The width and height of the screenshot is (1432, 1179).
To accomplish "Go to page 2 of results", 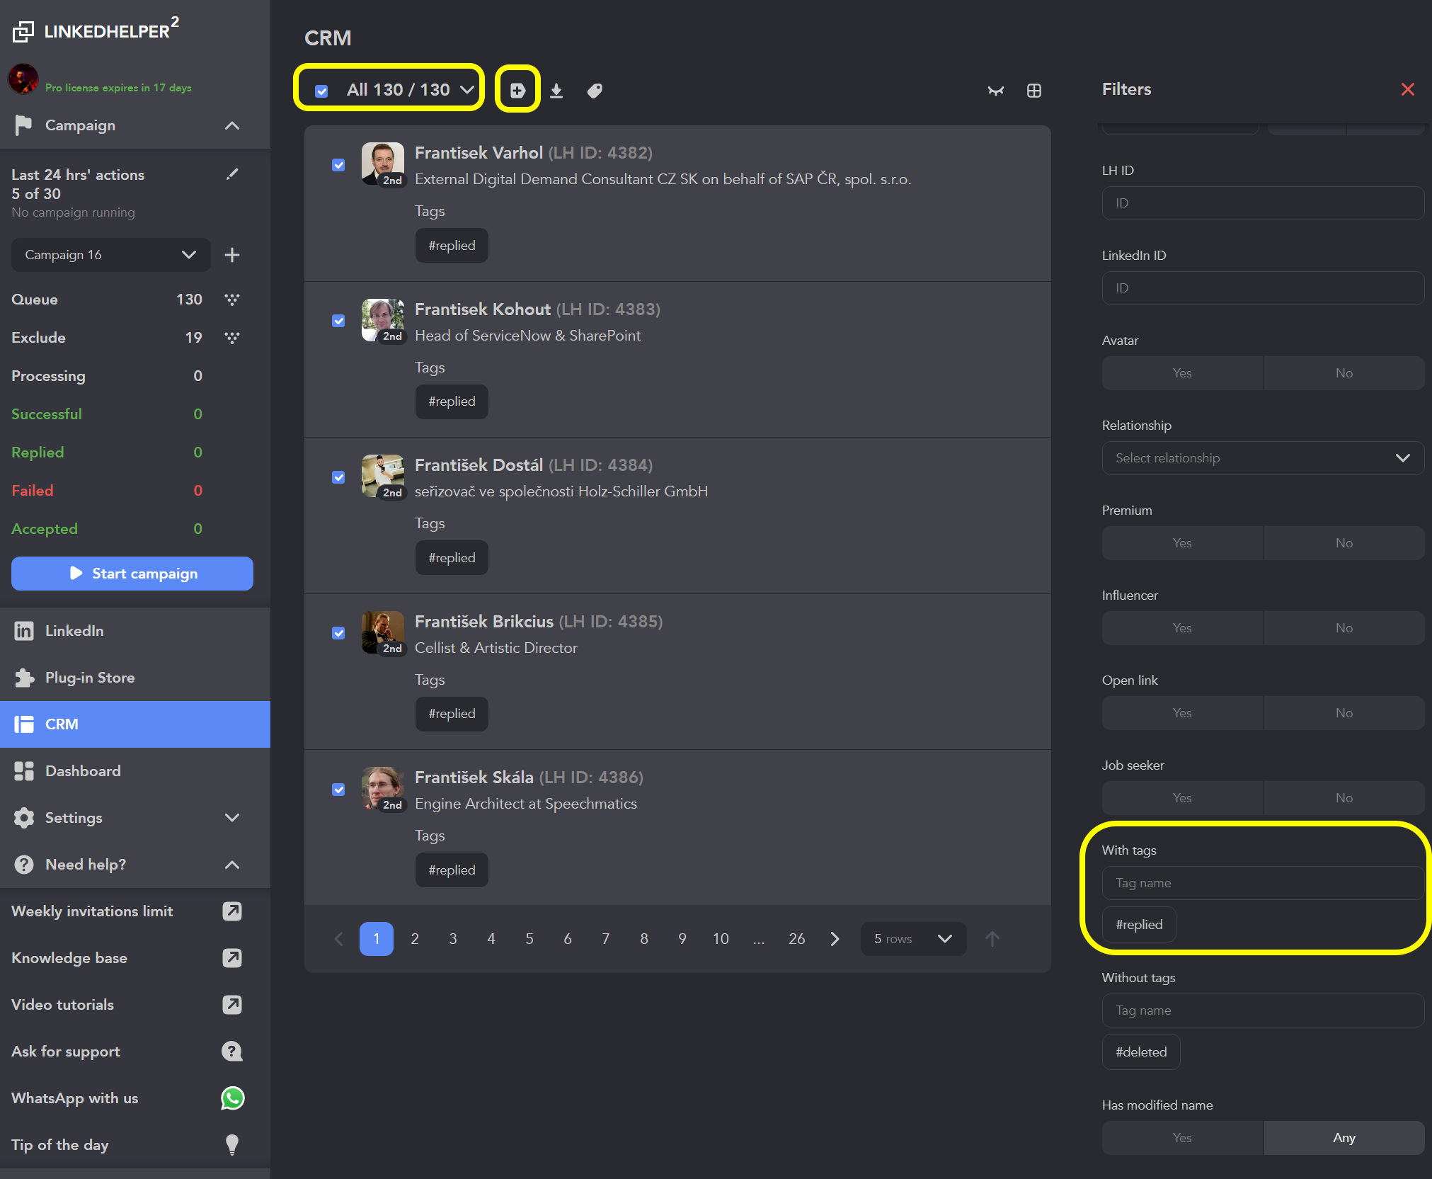I will pyautogui.click(x=415, y=939).
